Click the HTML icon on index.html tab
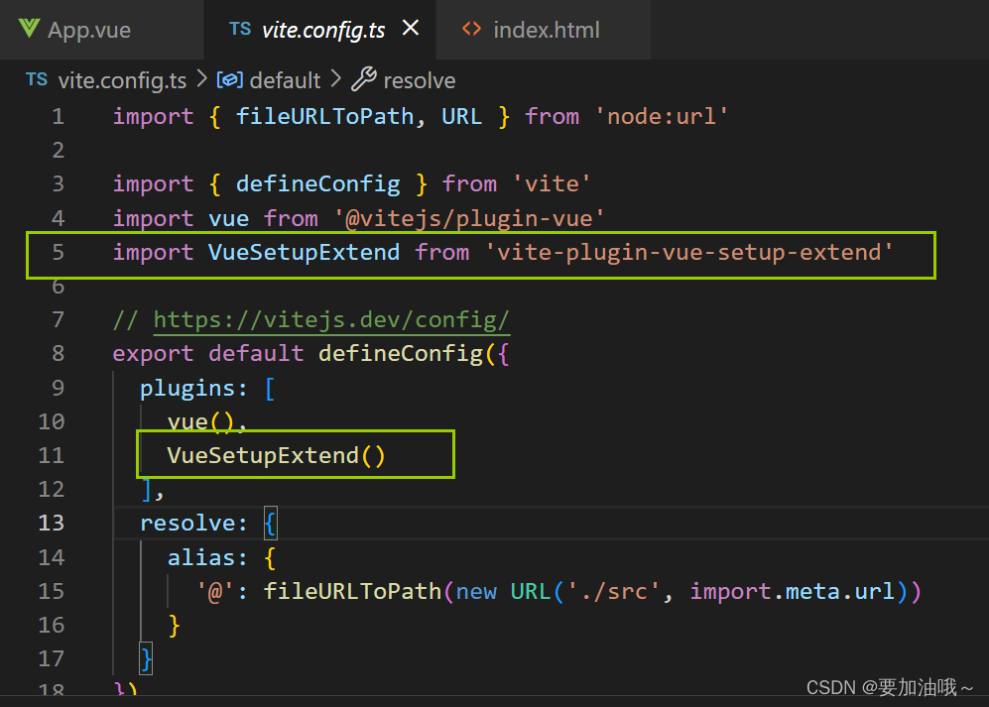Screen dimensions: 989x707 473,29
